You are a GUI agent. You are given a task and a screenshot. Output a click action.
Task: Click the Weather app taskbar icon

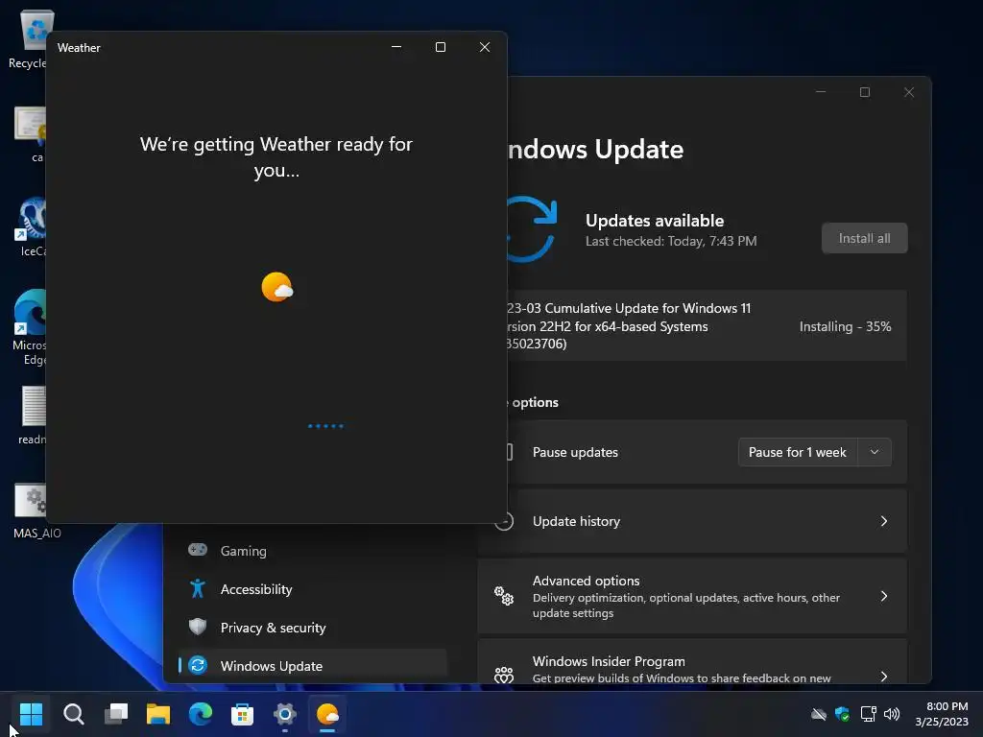click(x=327, y=714)
